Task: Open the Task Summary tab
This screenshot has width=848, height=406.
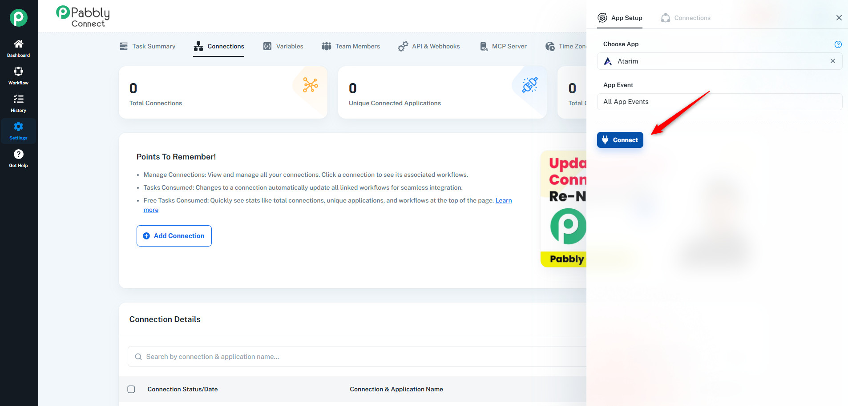Action: pos(147,46)
